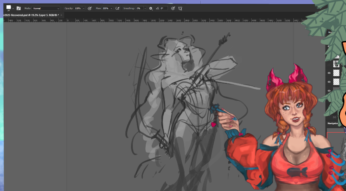Select the black sketch layer thumbnail
The image size is (346, 191).
pos(336,64)
